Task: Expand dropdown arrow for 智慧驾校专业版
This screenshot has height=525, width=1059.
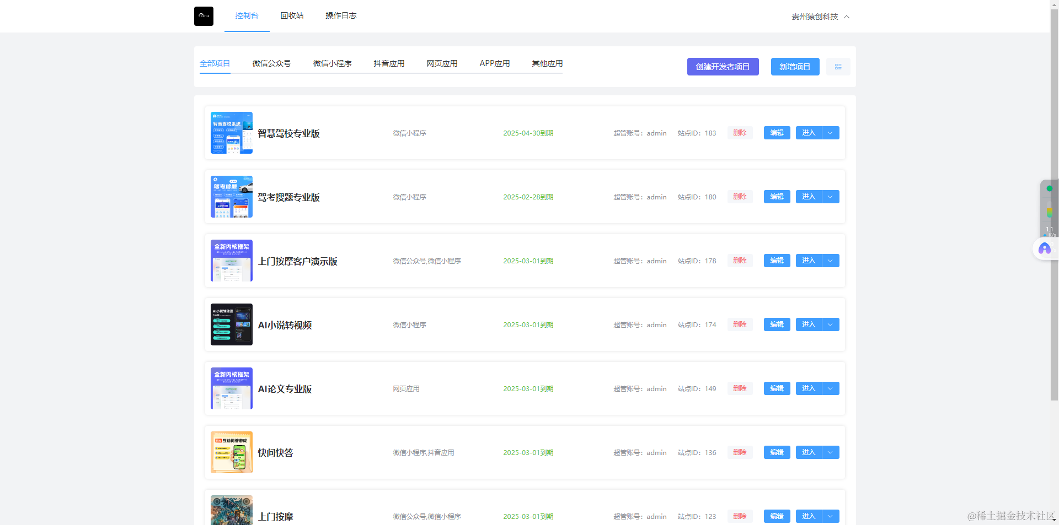Action: 831,133
